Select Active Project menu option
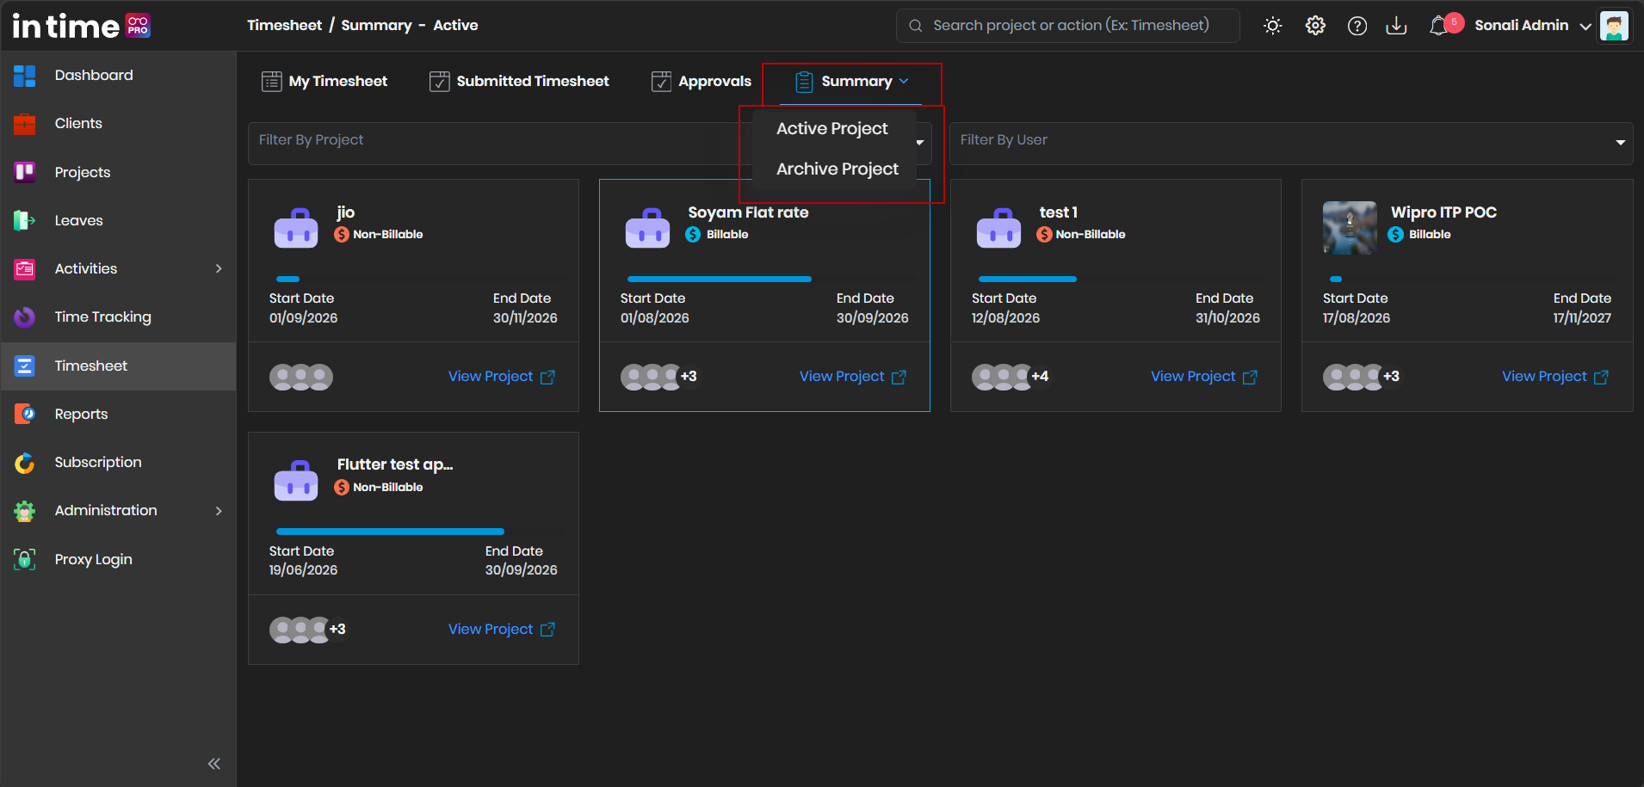The image size is (1644, 787). 832,129
